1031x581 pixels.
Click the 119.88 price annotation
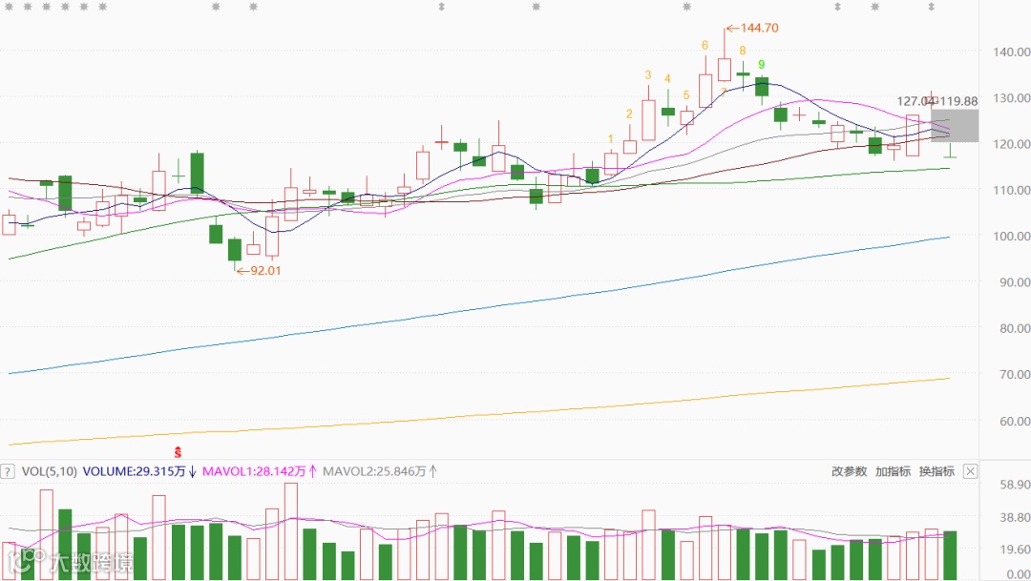[x=958, y=101]
